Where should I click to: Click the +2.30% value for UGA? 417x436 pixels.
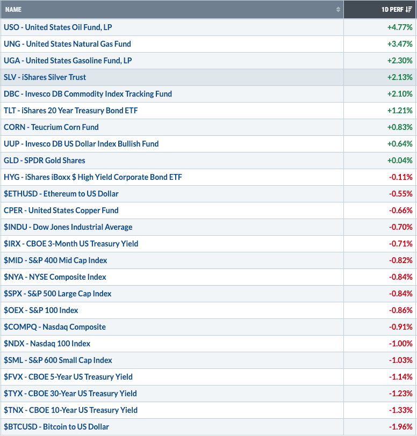400,61
